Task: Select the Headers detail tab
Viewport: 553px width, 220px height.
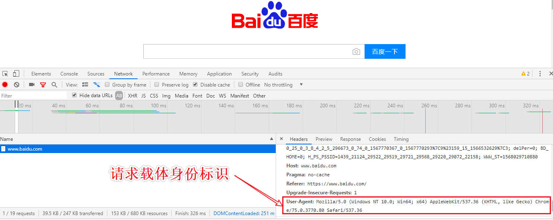Action: click(299, 139)
